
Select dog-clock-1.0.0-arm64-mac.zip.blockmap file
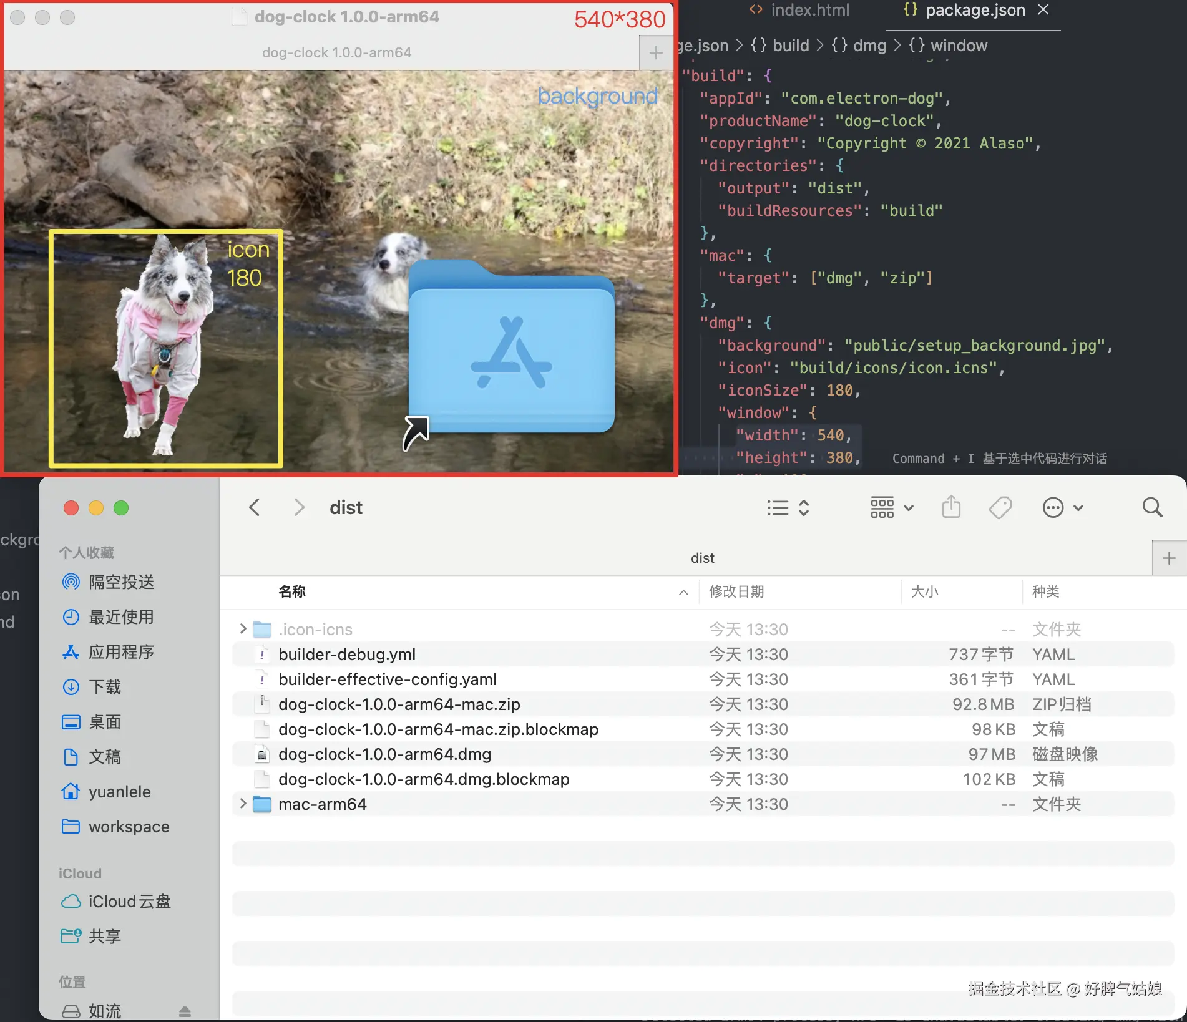pyautogui.click(x=703, y=729)
